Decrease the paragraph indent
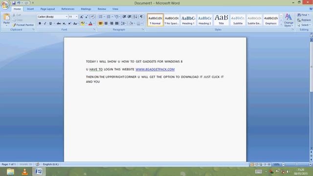This screenshot has width=313, height=176. coord(124,17)
